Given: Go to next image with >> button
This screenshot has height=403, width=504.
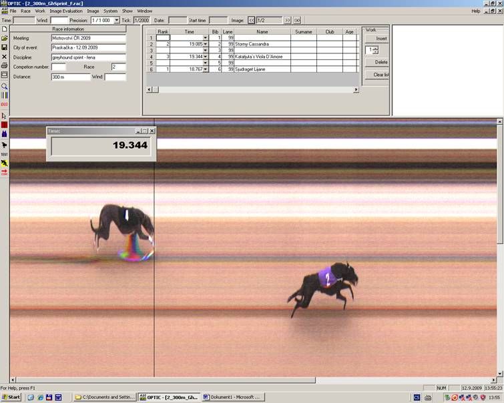Looking at the screenshot, I should tap(287, 20).
